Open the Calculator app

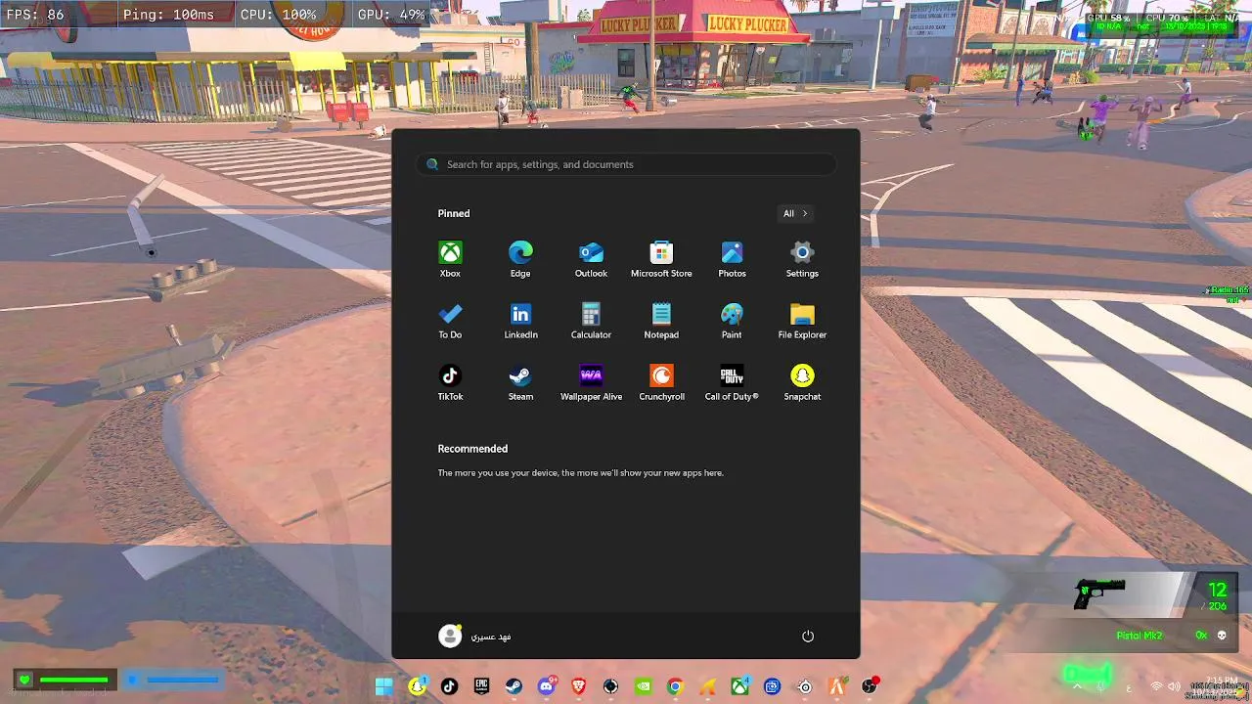click(x=591, y=321)
